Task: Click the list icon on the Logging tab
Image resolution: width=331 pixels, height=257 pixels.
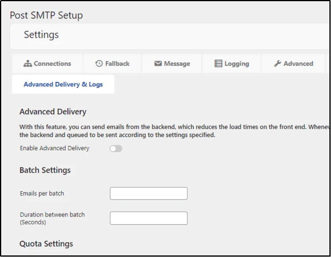Action: (219, 63)
